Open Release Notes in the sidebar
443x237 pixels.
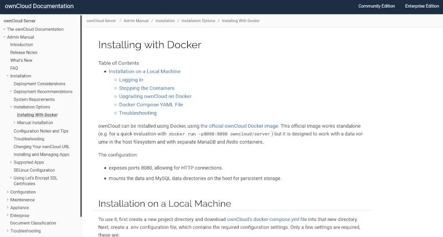24,52
